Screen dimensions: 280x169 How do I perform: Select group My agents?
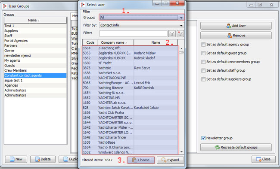click(35, 60)
